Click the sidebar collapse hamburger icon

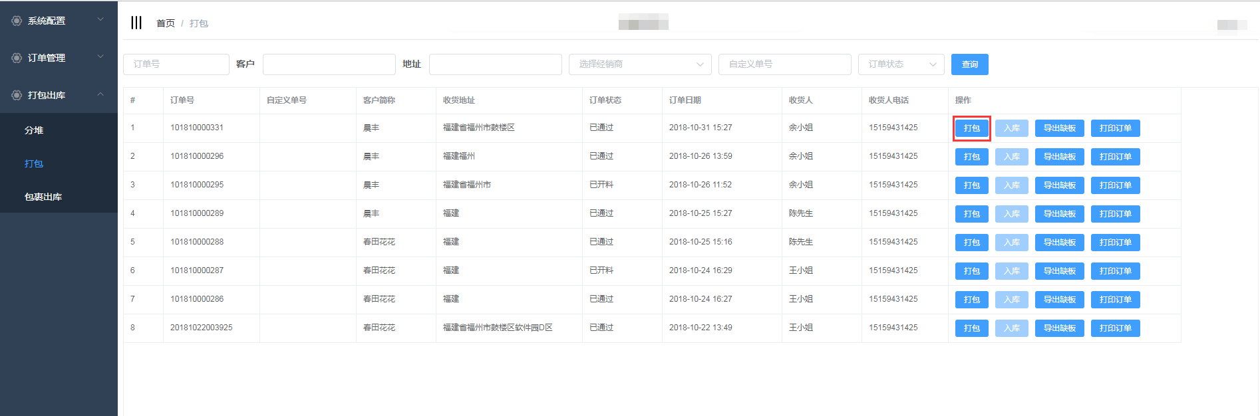136,23
